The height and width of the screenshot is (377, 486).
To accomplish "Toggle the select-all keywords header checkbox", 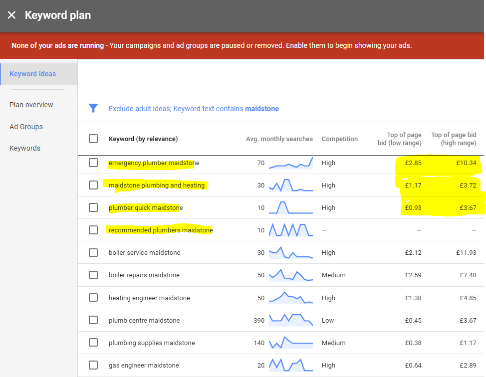I will point(93,139).
